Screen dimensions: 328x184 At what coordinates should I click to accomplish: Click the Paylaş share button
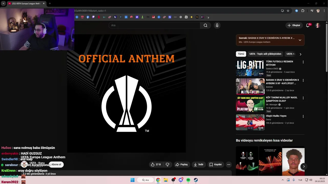tap(181, 165)
